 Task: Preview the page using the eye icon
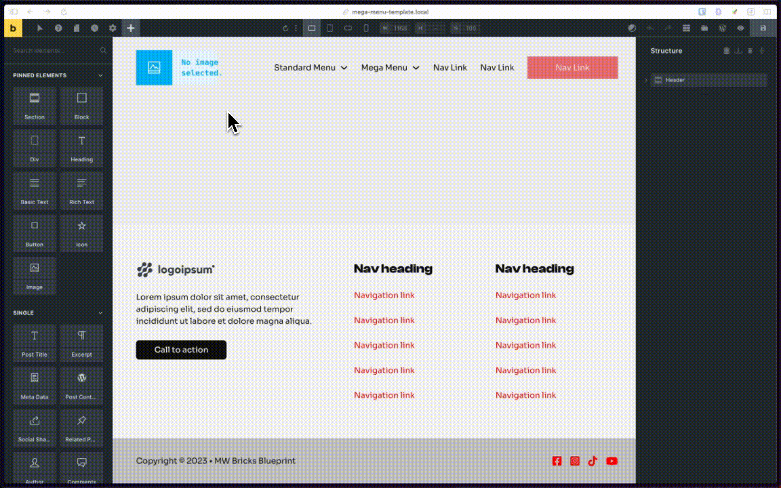click(740, 28)
